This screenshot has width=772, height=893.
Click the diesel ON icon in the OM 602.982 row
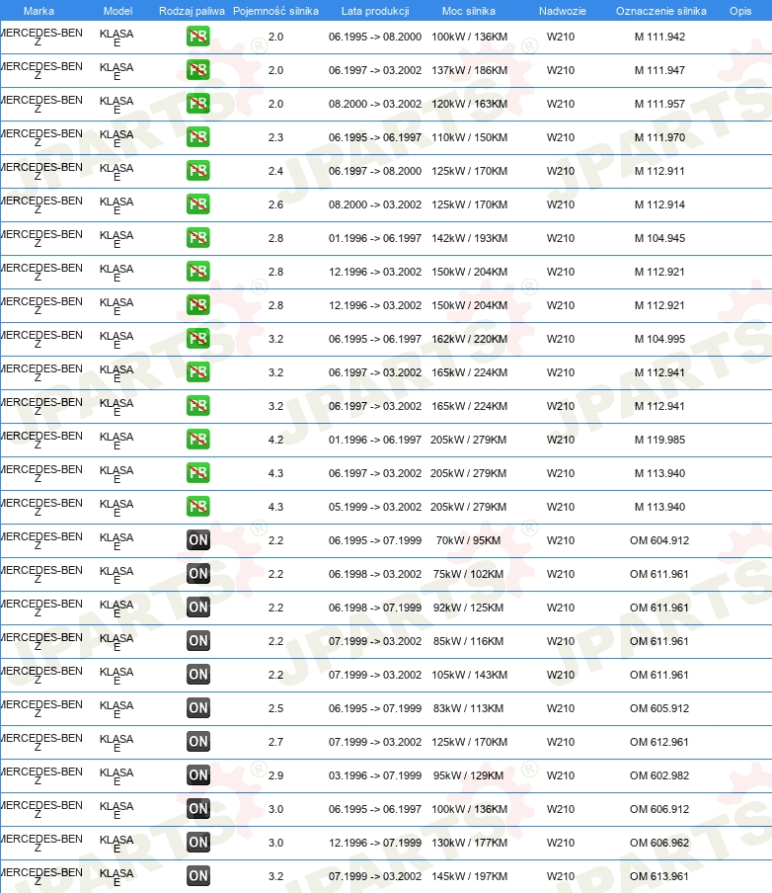click(198, 775)
